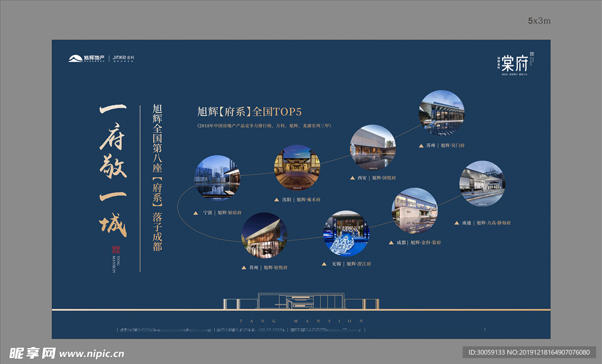The height and width of the screenshot is (364, 602).
Task: Click the triangle marker beside 成都 label
Action: click(391, 243)
